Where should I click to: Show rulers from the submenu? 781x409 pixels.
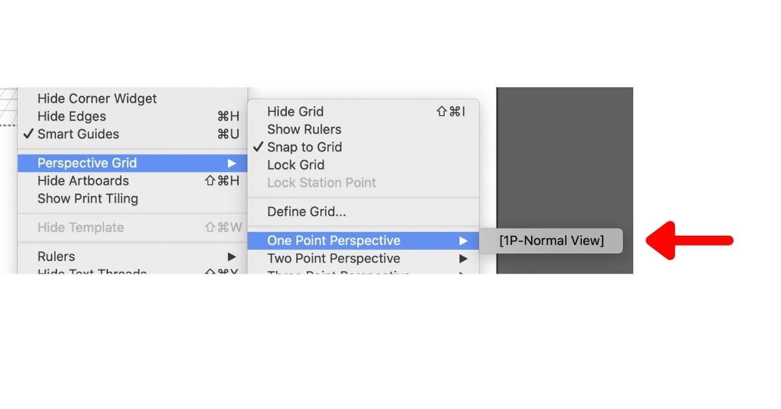click(x=304, y=129)
